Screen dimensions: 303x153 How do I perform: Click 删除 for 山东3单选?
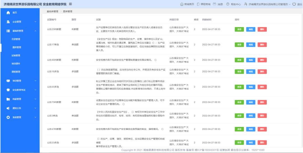(x=262, y=116)
